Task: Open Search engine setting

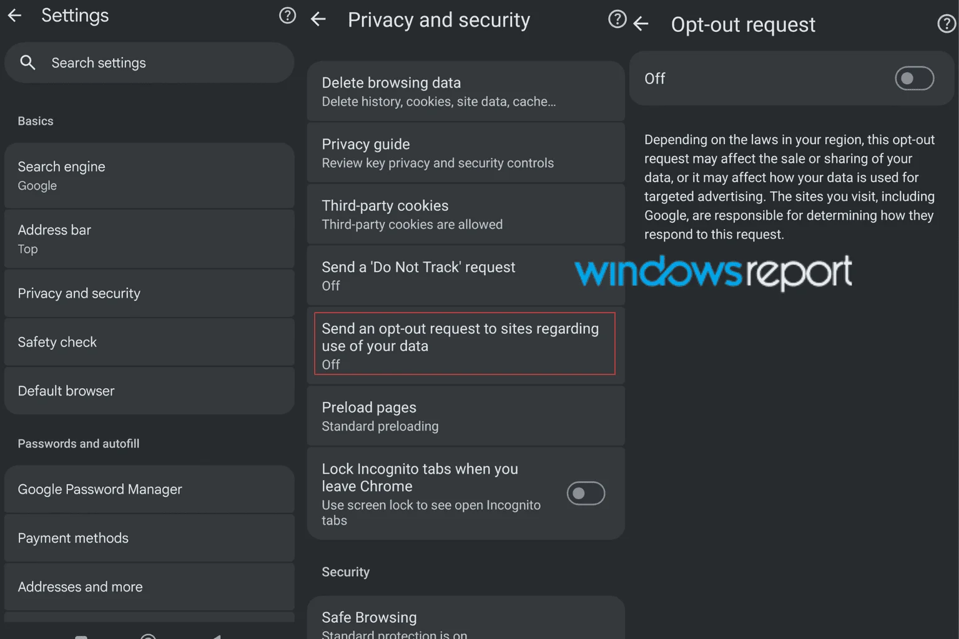Action: click(149, 176)
